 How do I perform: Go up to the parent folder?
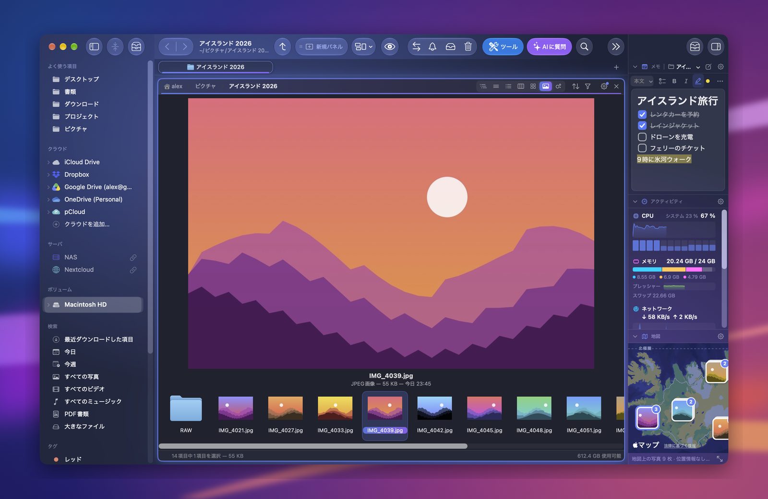[283, 47]
